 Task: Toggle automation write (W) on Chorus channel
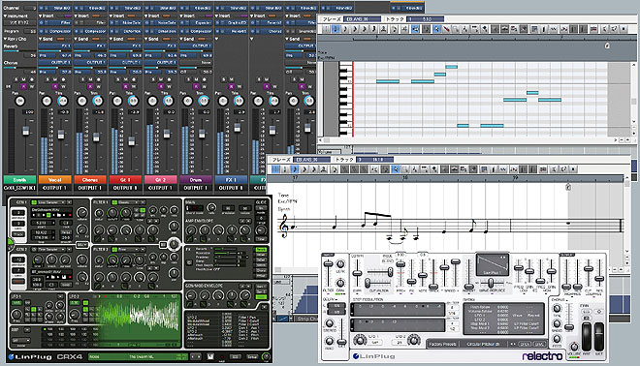[98, 86]
